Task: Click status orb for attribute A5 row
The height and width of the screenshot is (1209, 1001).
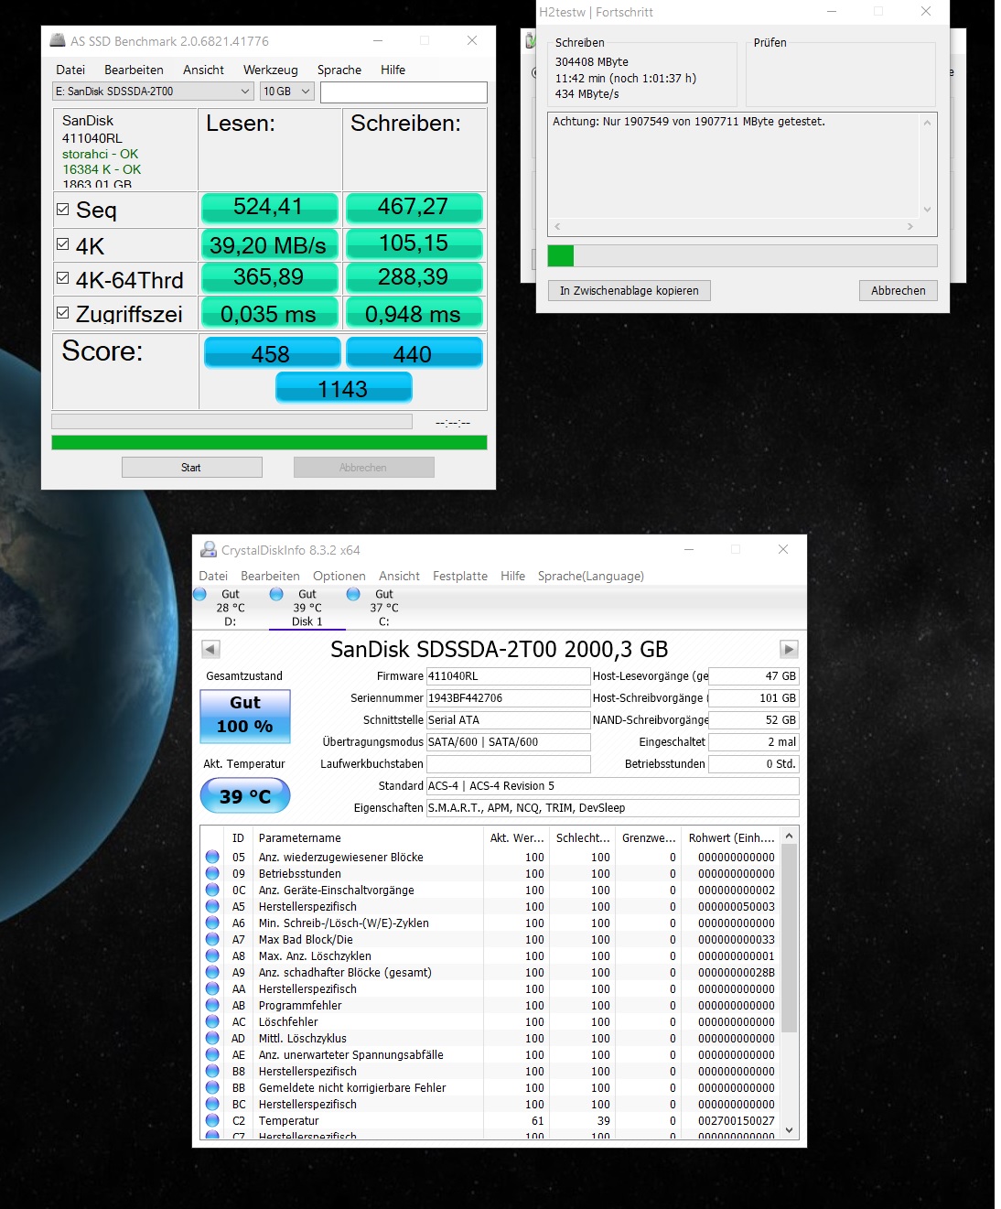Action: 212,906
